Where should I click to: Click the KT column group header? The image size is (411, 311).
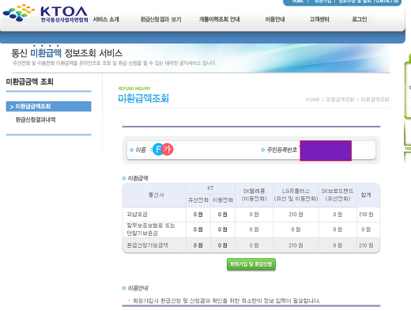click(x=210, y=188)
